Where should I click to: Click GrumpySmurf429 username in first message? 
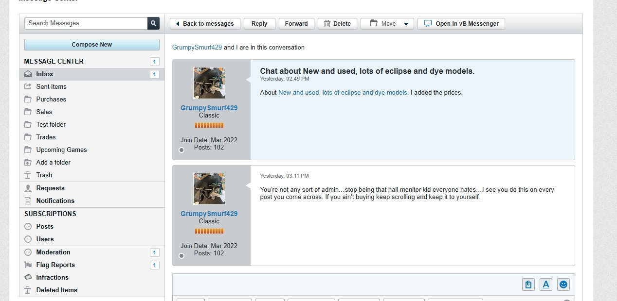tap(209, 108)
